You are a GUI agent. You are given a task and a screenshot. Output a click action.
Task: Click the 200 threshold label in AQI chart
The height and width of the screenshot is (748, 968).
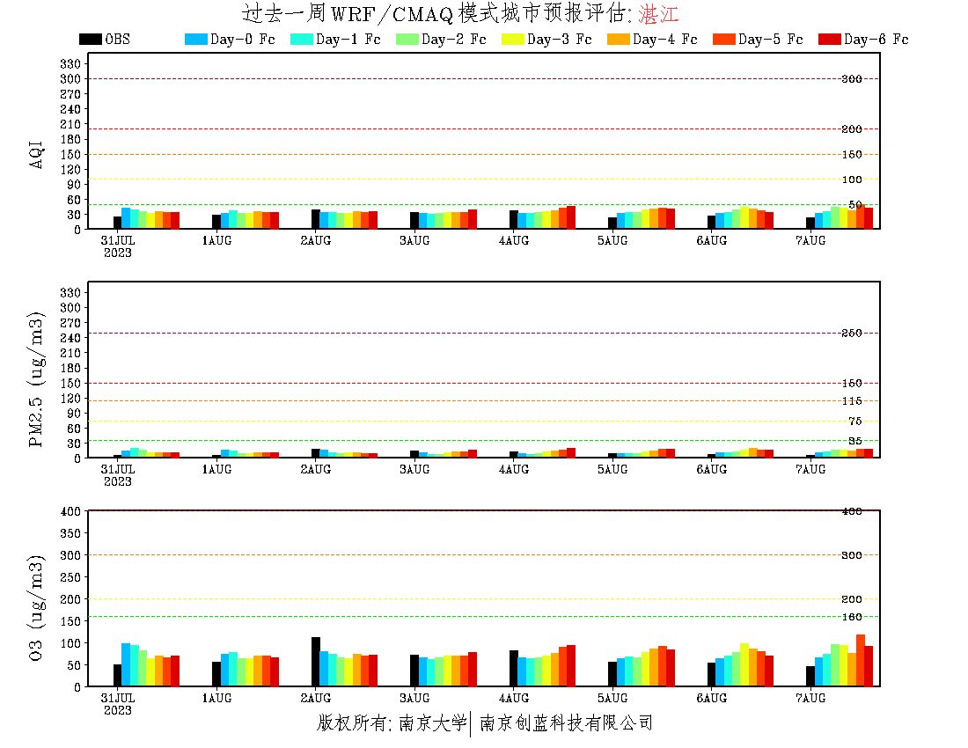(x=852, y=129)
